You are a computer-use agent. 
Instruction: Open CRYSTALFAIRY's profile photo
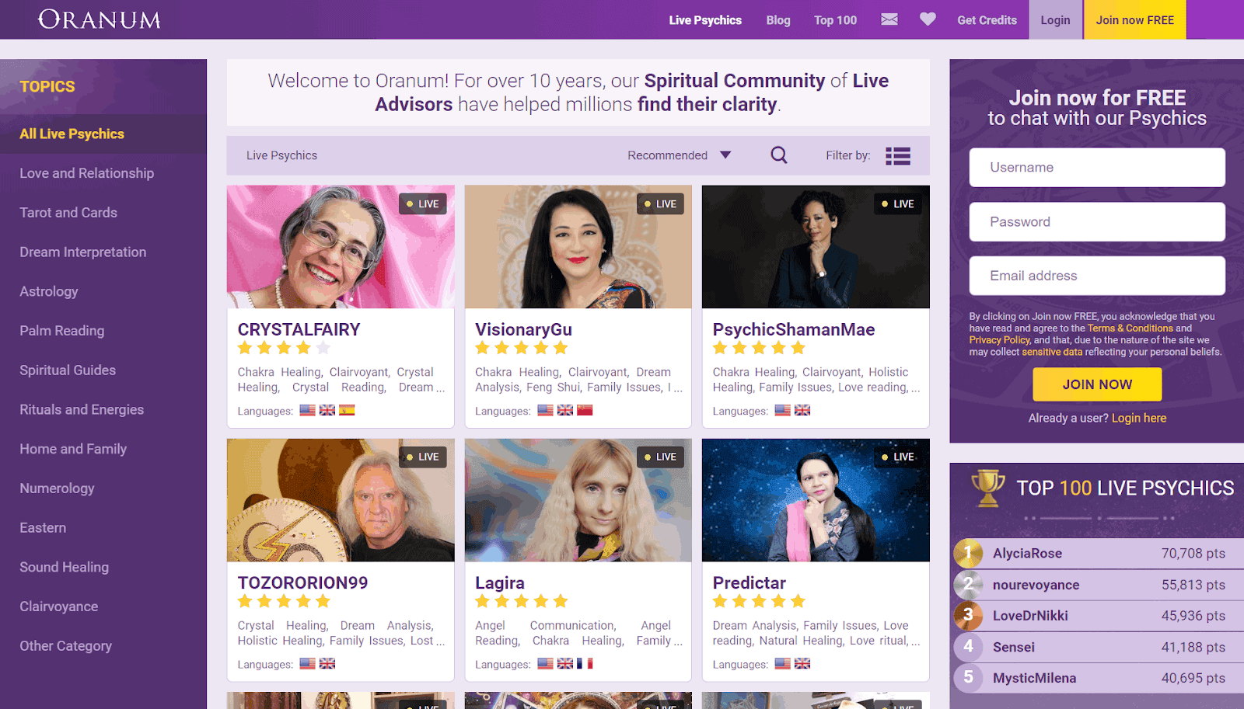point(341,247)
